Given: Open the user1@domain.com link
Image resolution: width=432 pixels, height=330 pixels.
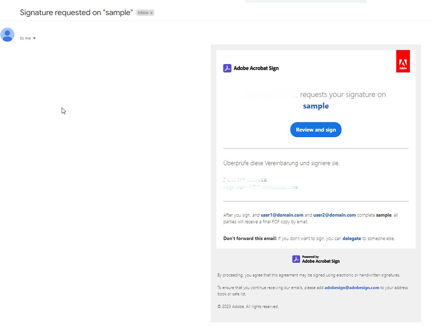Looking at the screenshot, I should click(282, 215).
